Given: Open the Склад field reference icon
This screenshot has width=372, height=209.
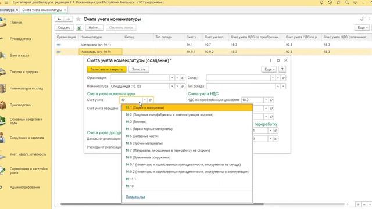Looking at the screenshot, I should pyautogui.click(x=283, y=78).
